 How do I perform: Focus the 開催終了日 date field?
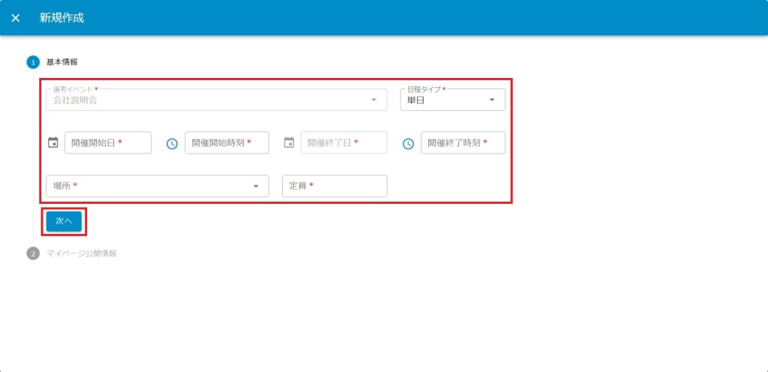pyautogui.click(x=343, y=142)
